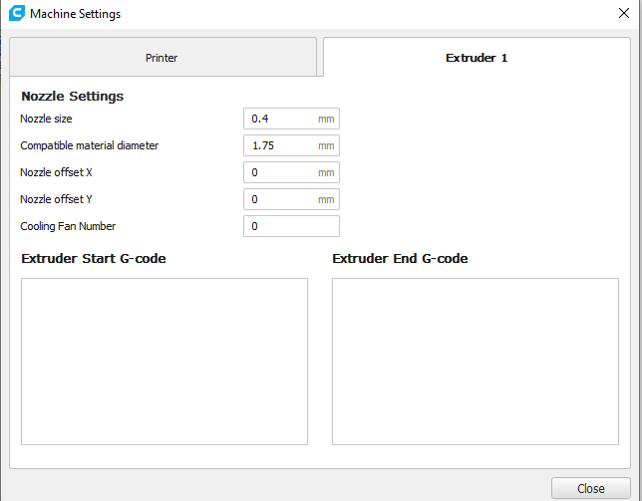Viewport: 642px width, 501px height.
Task: Focus the Extruder End G-code text area
Action: pos(476,362)
